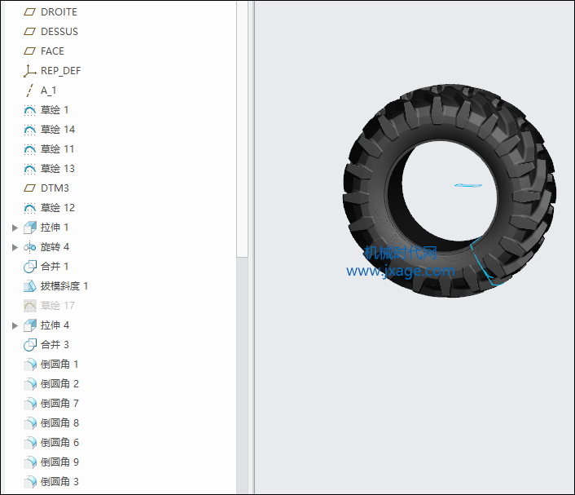Click the 倒圆角 1 round icon
Viewport: 575px width, 495px height.
pyautogui.click(x=30, y=365)
